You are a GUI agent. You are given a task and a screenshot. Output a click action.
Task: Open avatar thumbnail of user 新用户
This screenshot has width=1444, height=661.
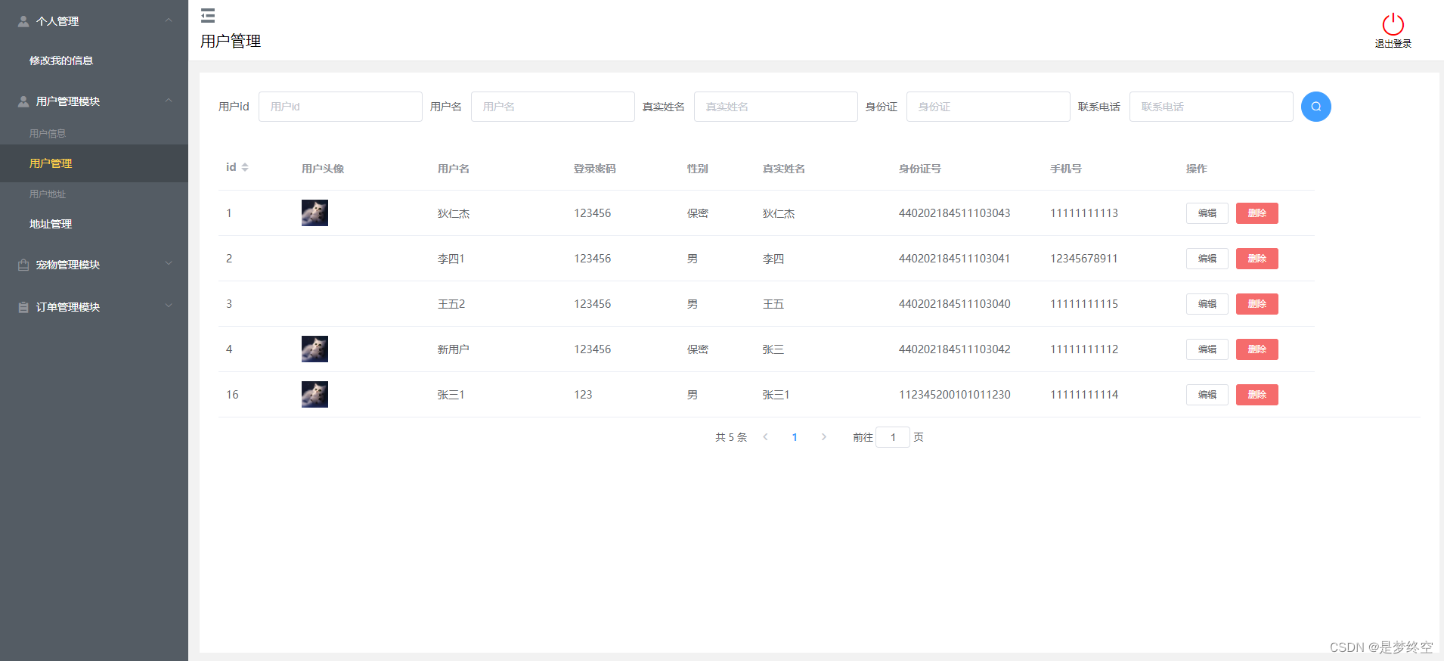[x=315, y=349]
